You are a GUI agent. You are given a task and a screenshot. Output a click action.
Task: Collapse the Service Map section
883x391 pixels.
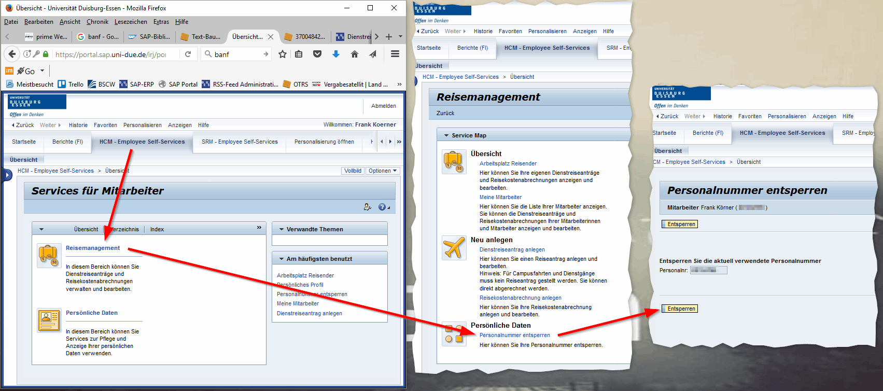coord(446,135)
